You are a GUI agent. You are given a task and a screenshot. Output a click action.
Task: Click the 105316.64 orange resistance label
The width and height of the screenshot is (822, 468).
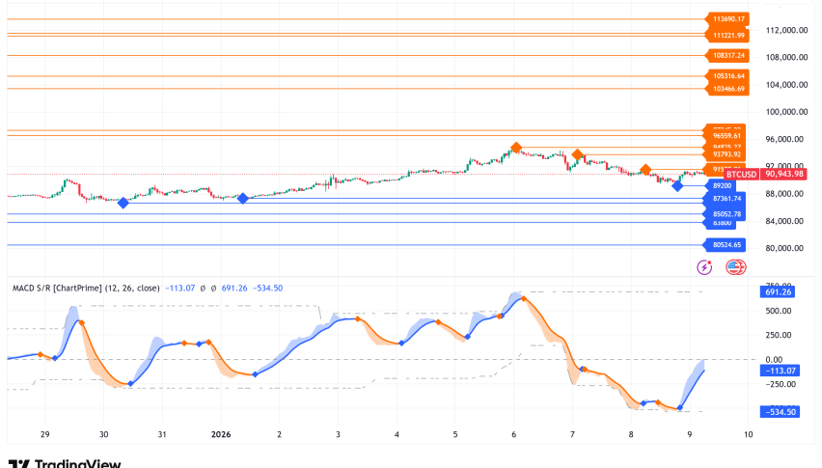[728, 75]
